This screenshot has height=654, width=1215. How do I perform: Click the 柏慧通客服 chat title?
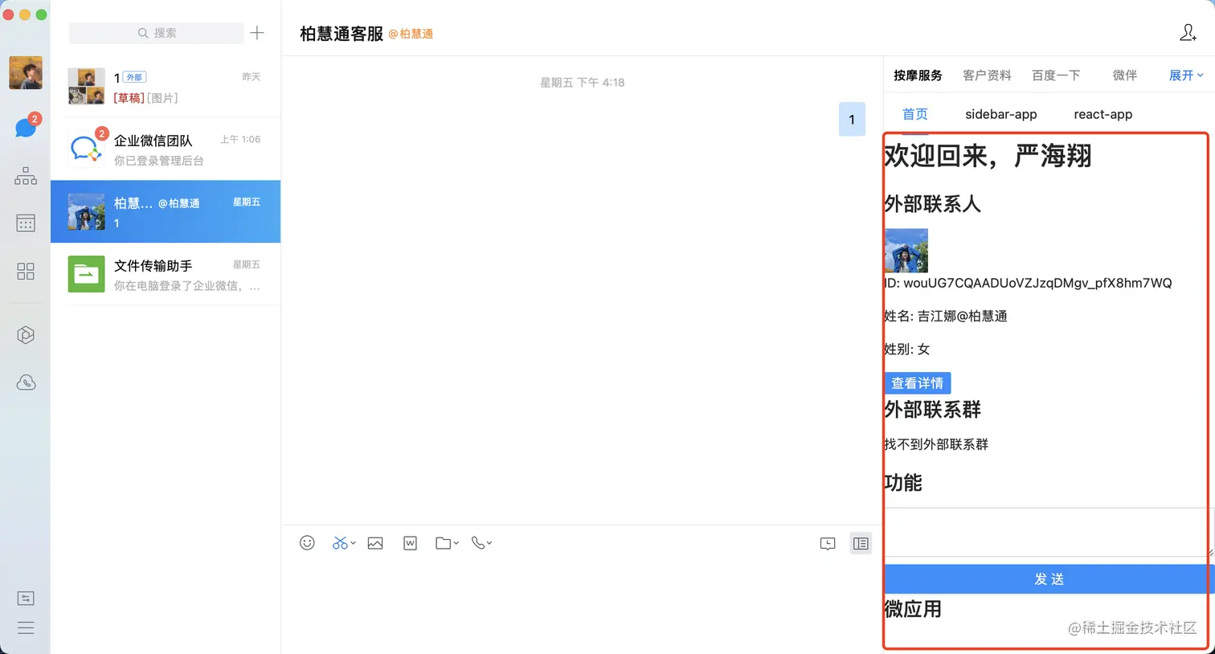342,34
